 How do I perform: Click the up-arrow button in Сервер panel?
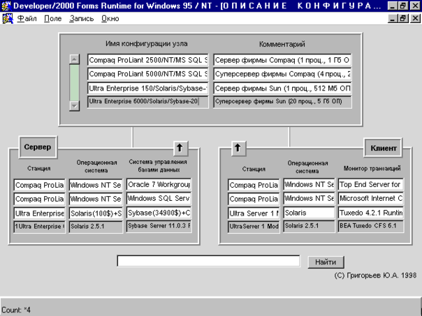[180, 148]
